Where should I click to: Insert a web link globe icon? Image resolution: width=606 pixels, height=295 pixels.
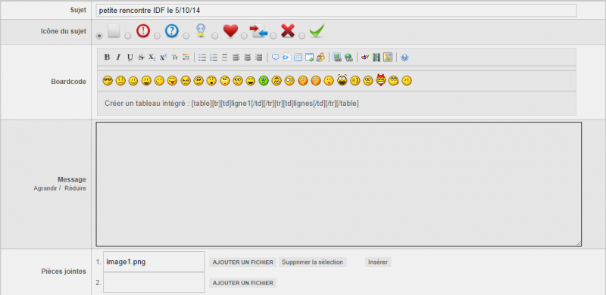coord(348,57)
